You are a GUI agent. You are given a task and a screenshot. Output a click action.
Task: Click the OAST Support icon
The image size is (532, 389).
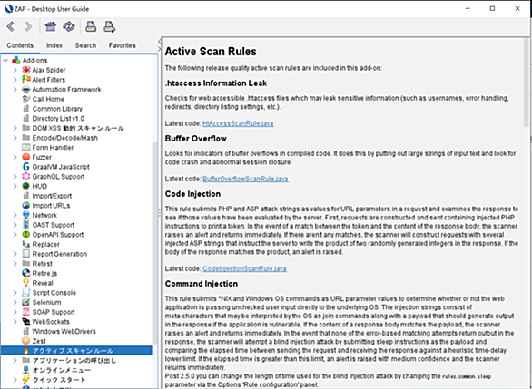point(26,225)
